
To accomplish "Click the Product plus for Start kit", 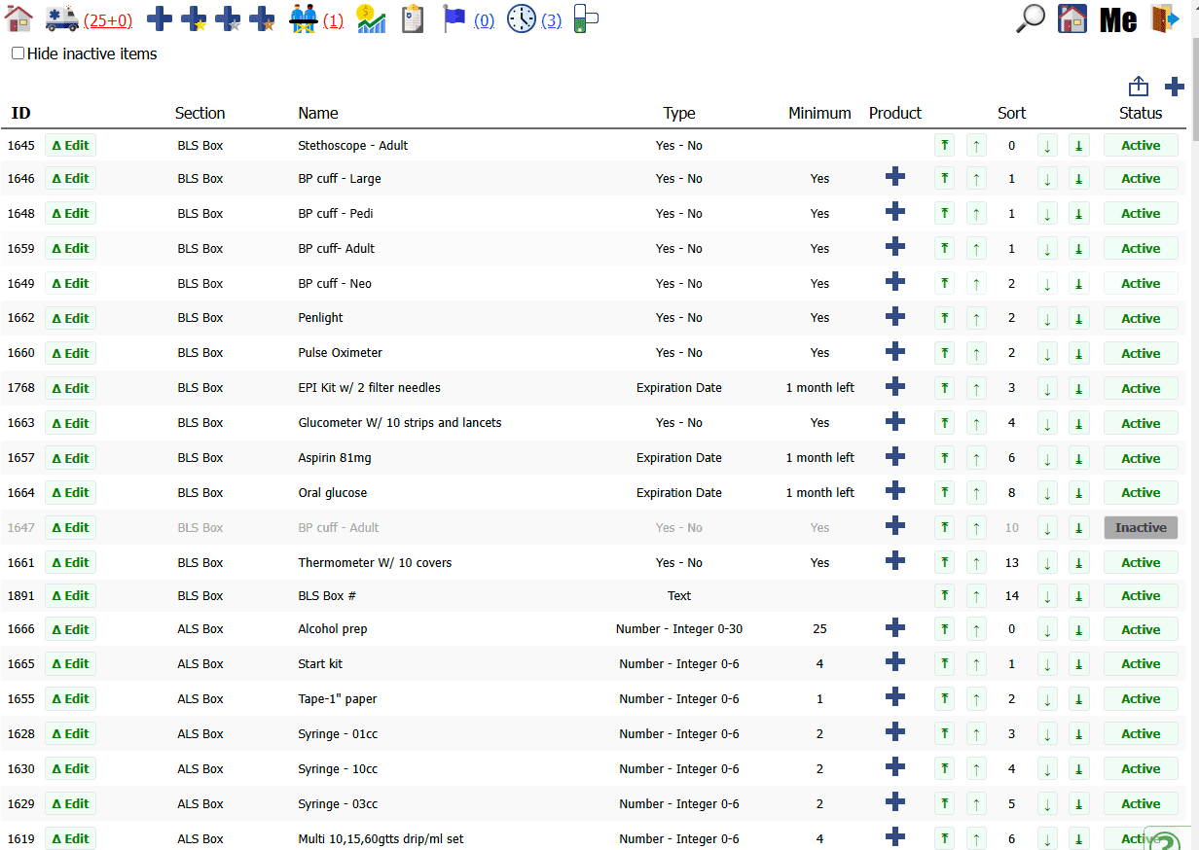I will click(x=895, y=663).
